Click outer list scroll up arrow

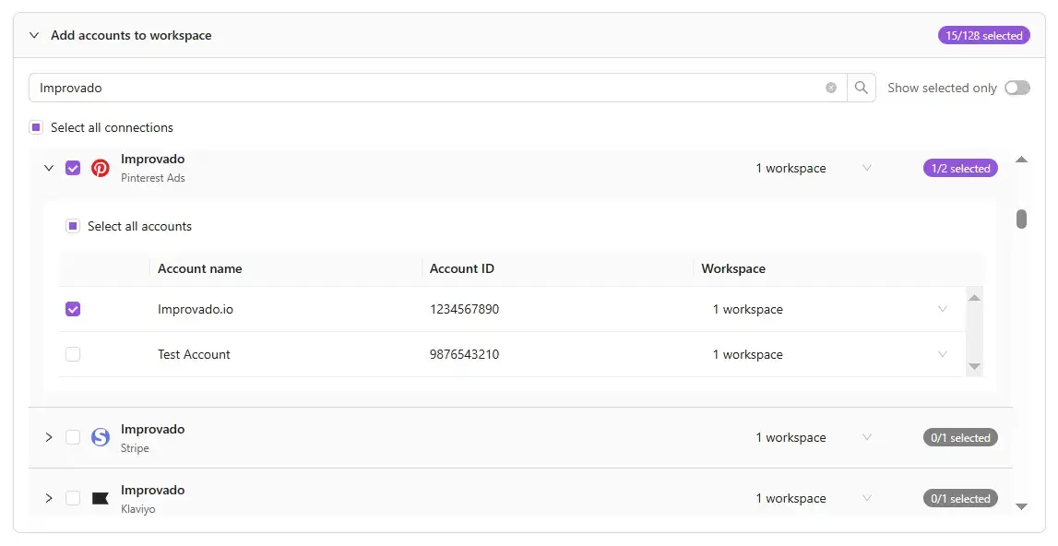click(1021, 160)
